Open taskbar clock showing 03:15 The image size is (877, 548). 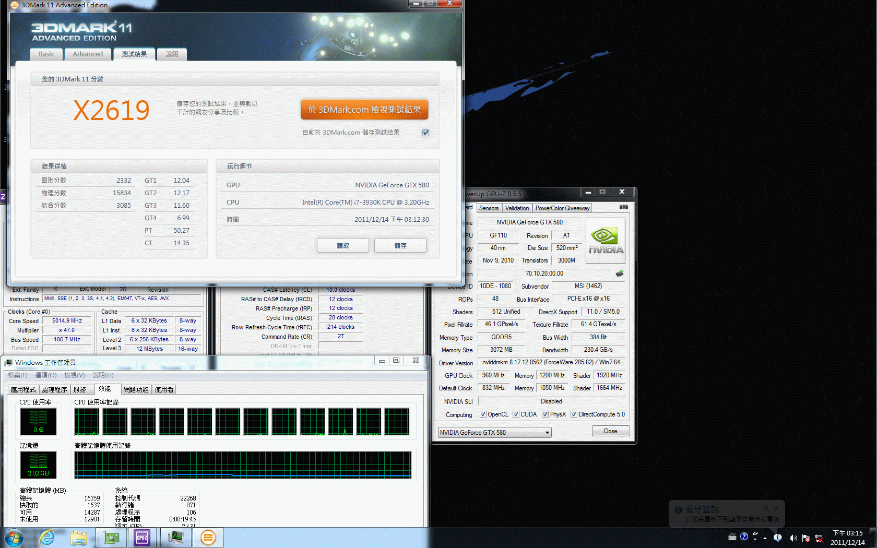847,538
